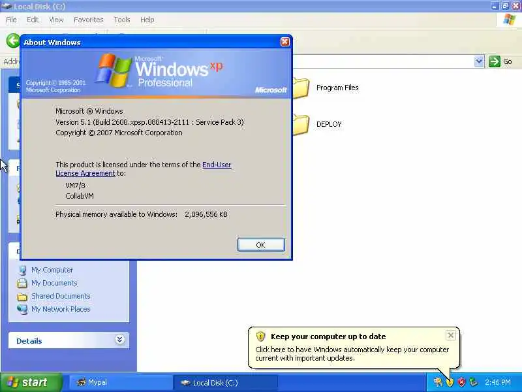Expand the address bar dropdown

pos(479,61)
